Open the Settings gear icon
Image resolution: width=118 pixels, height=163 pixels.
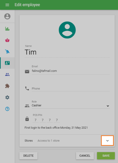pos(7,97)
